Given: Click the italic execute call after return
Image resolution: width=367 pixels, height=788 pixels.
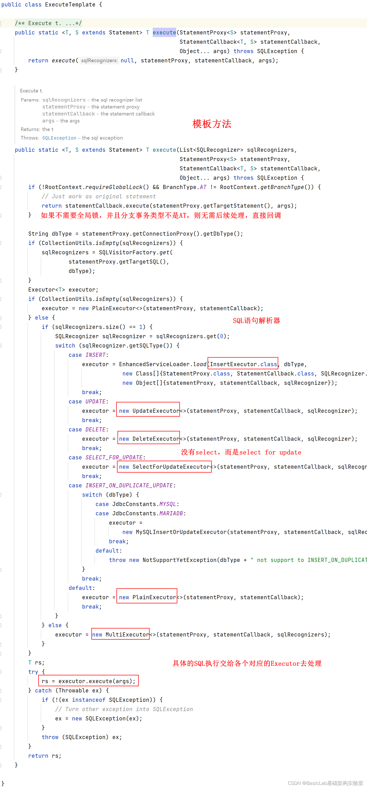Looking at the screenshot, I should coord(63,61).
